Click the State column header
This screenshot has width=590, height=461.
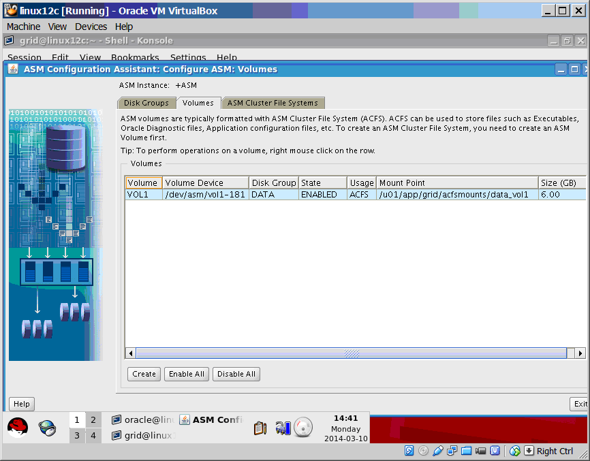(x=322, y=182)
